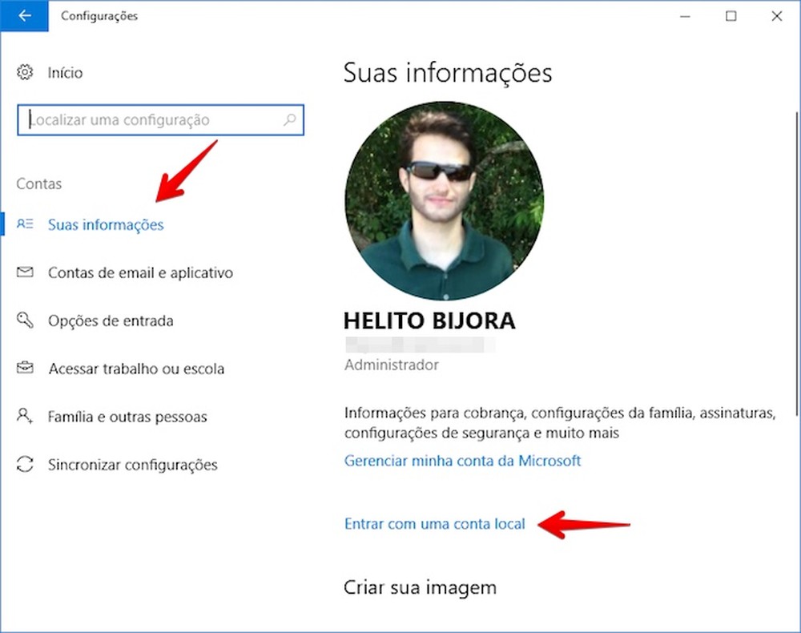
Task: Click the back arrow navigation icon
Action: 24,15
